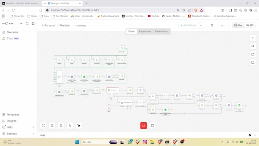Open the Top 10 siteleri bookmark folder
Image resolution: width=259 pixels, height=146 pixels.
(60, 16)
